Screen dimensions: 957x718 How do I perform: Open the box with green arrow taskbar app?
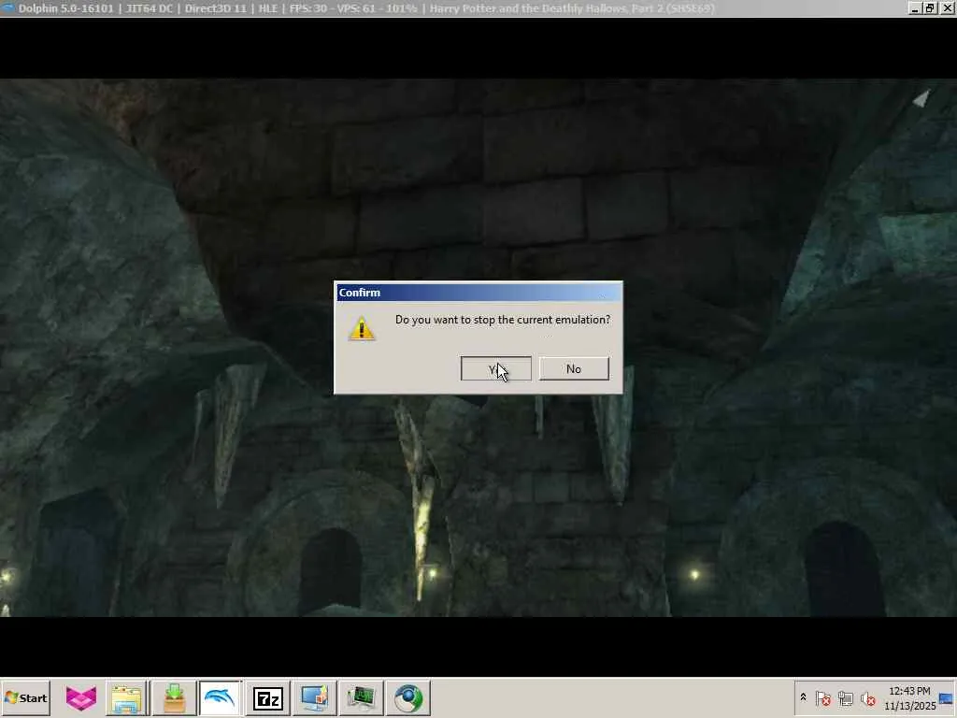(x=174, y=697)
